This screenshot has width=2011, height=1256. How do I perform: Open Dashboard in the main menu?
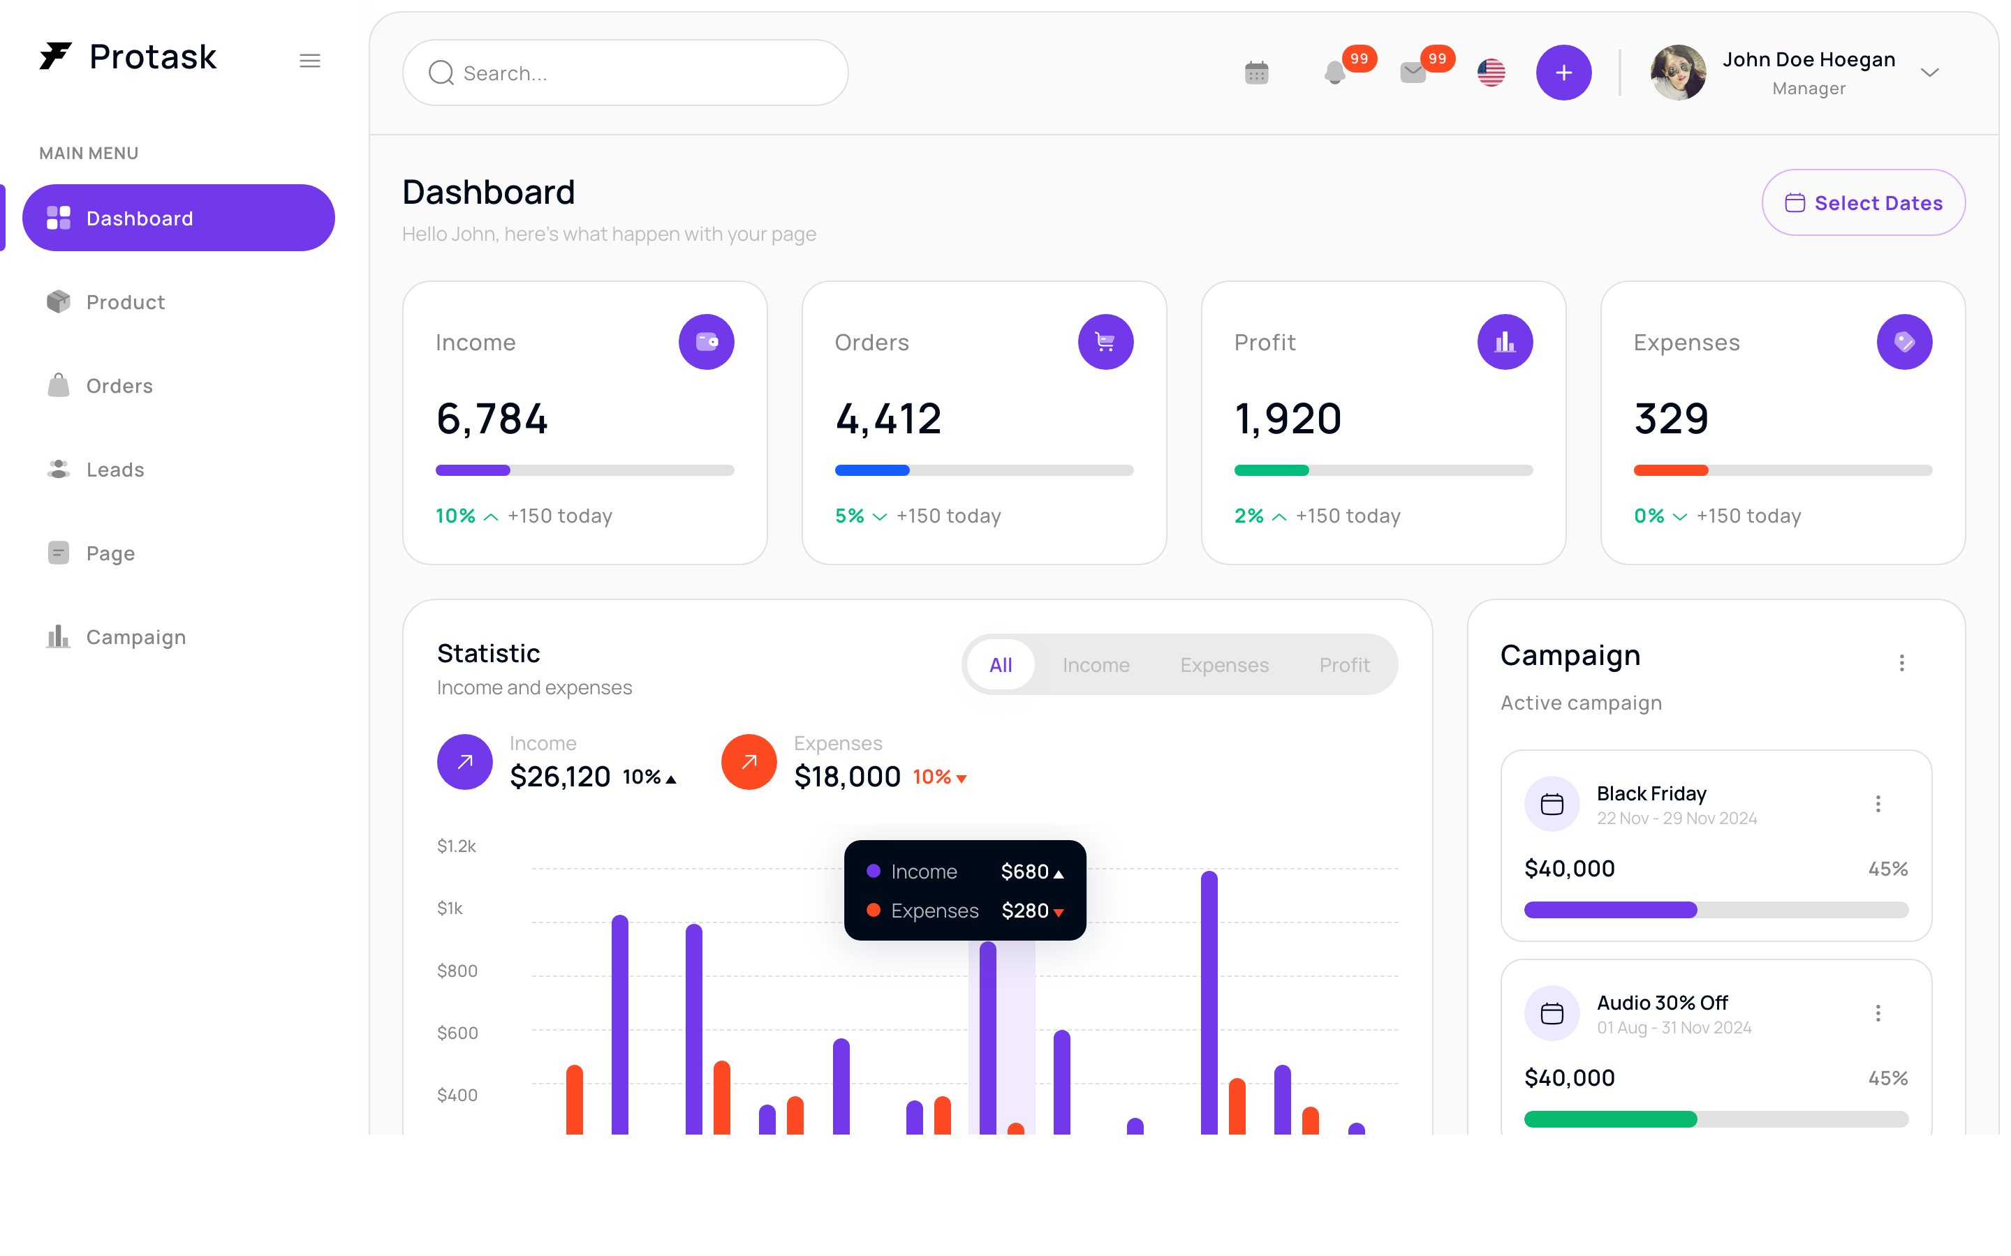click(x=179, y=218)
